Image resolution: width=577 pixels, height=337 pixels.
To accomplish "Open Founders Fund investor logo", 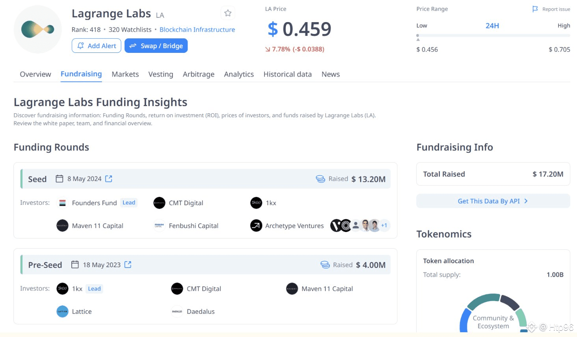I will pyautogui.click(x=62, y=203).
